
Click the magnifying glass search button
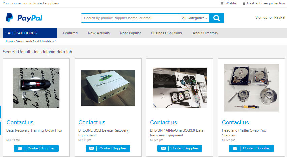pyautogui.click(x=217, y=18)
